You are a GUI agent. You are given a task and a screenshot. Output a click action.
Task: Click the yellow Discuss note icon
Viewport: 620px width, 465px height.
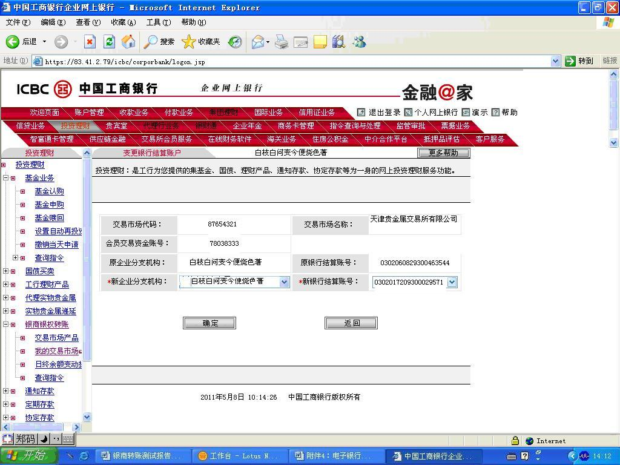click(320, 42)
